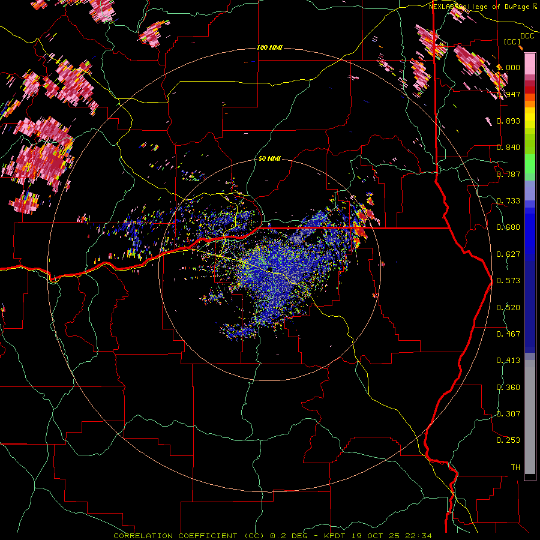Pick the bright green color bar segment

pos(530,164)
